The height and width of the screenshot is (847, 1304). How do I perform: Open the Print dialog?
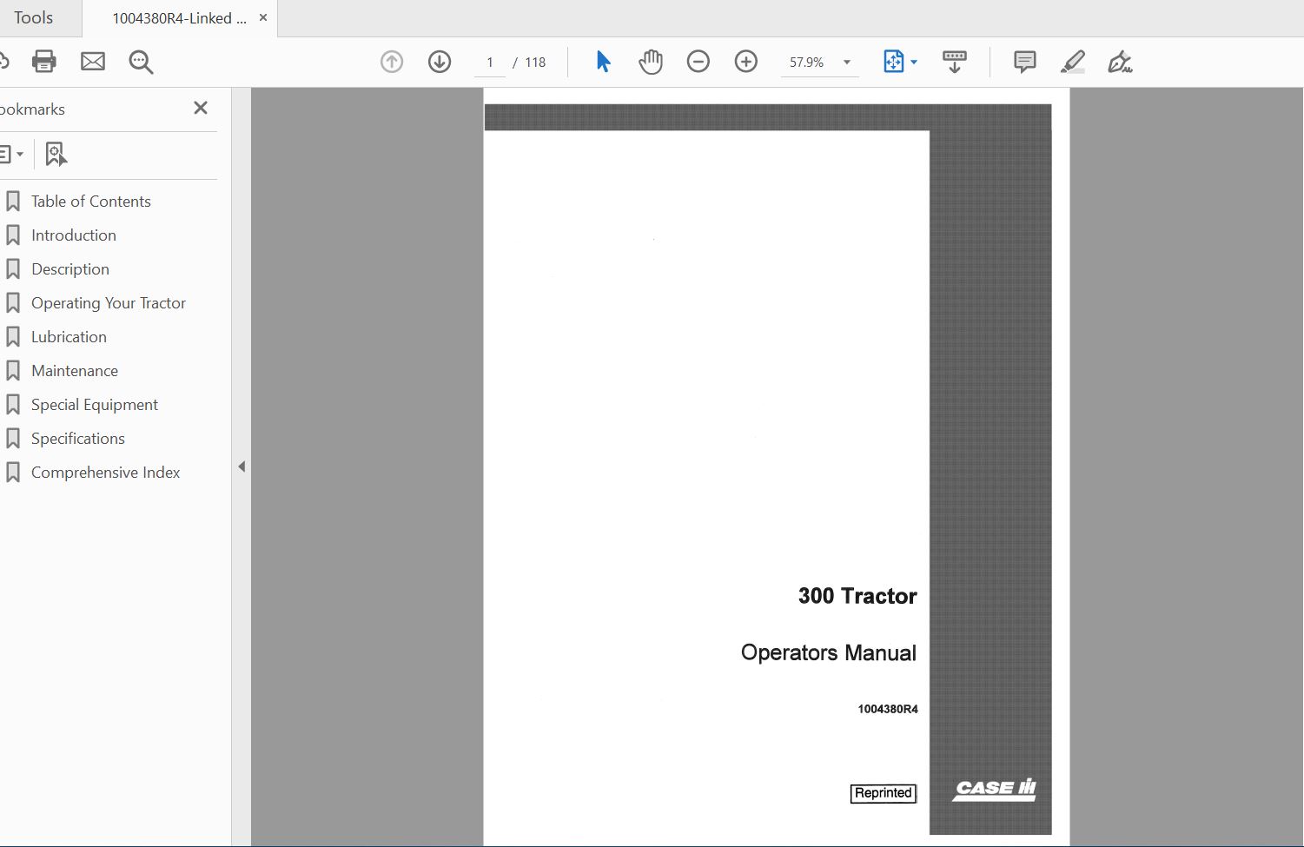point(43,61)
